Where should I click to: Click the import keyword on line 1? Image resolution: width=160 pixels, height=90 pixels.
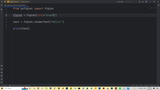point(39,9)
